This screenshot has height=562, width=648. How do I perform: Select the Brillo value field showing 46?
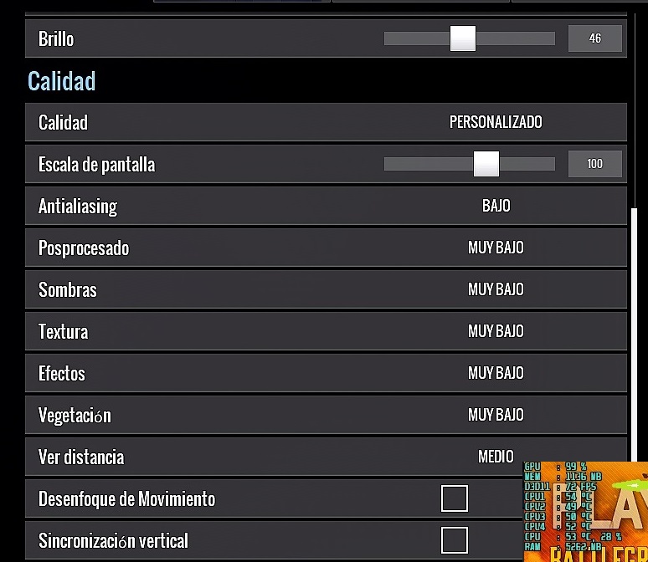595,38
